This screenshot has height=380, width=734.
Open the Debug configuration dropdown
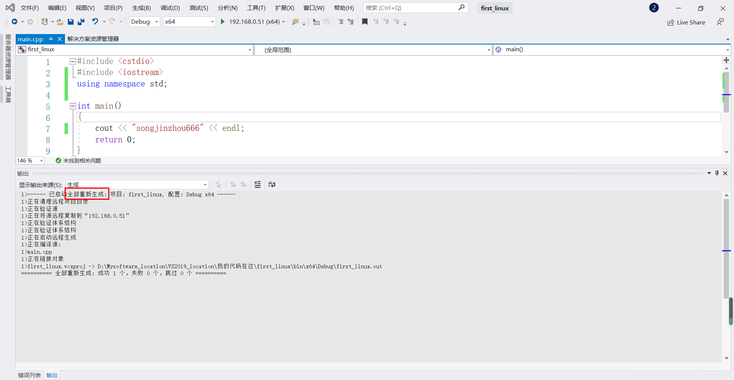click(145, 22)
